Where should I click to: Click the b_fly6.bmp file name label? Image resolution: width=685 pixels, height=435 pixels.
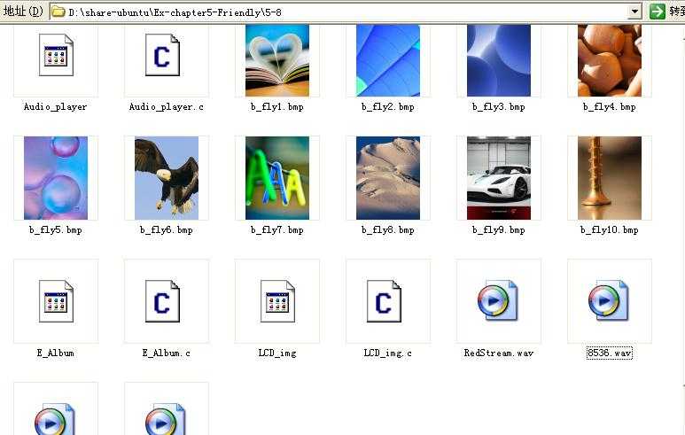pyautogui.click(x=167, y=230)
